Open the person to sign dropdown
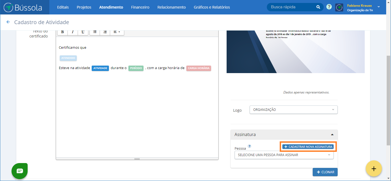 coord(284,155)
